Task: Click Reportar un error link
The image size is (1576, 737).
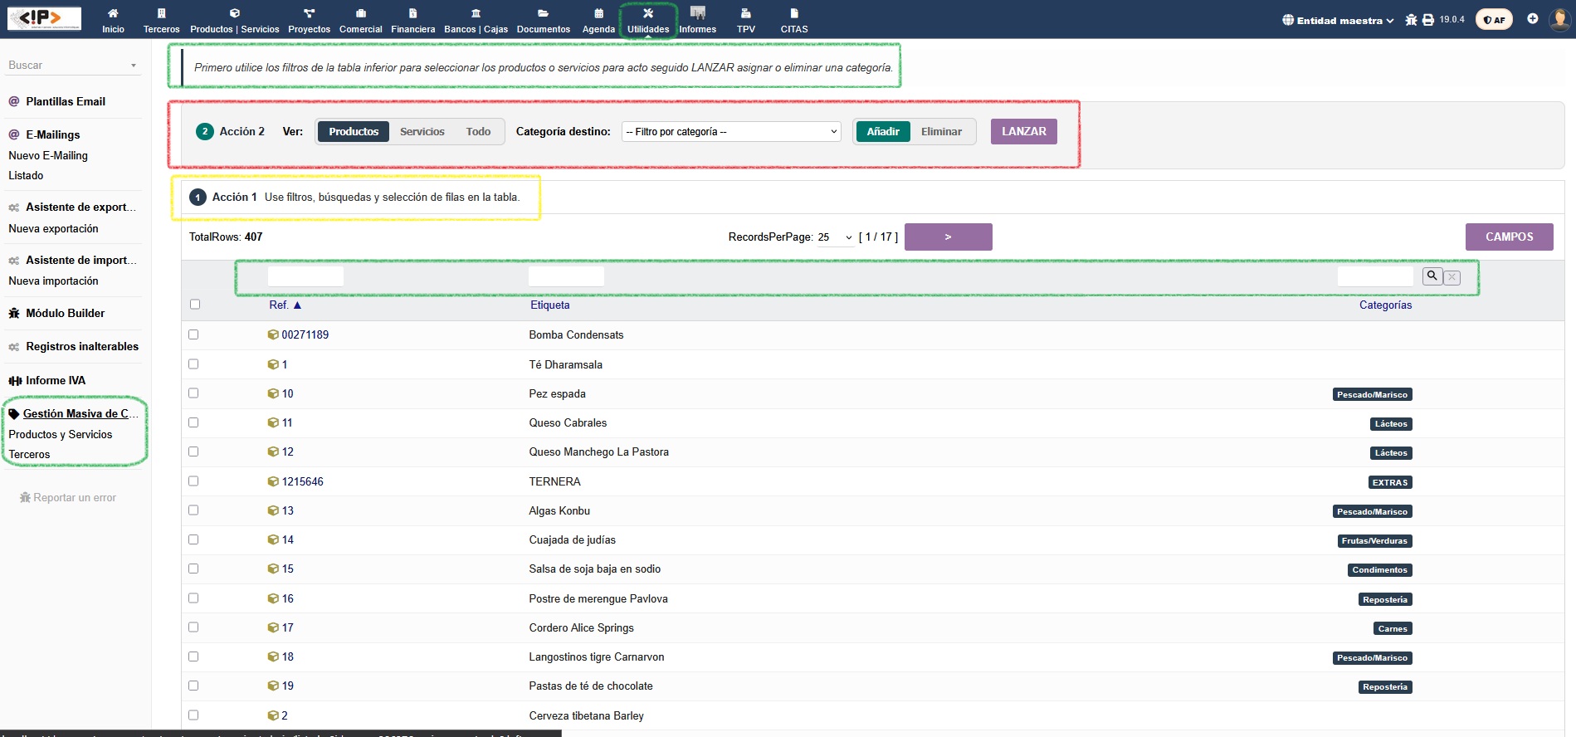Action: click(68, 497)
